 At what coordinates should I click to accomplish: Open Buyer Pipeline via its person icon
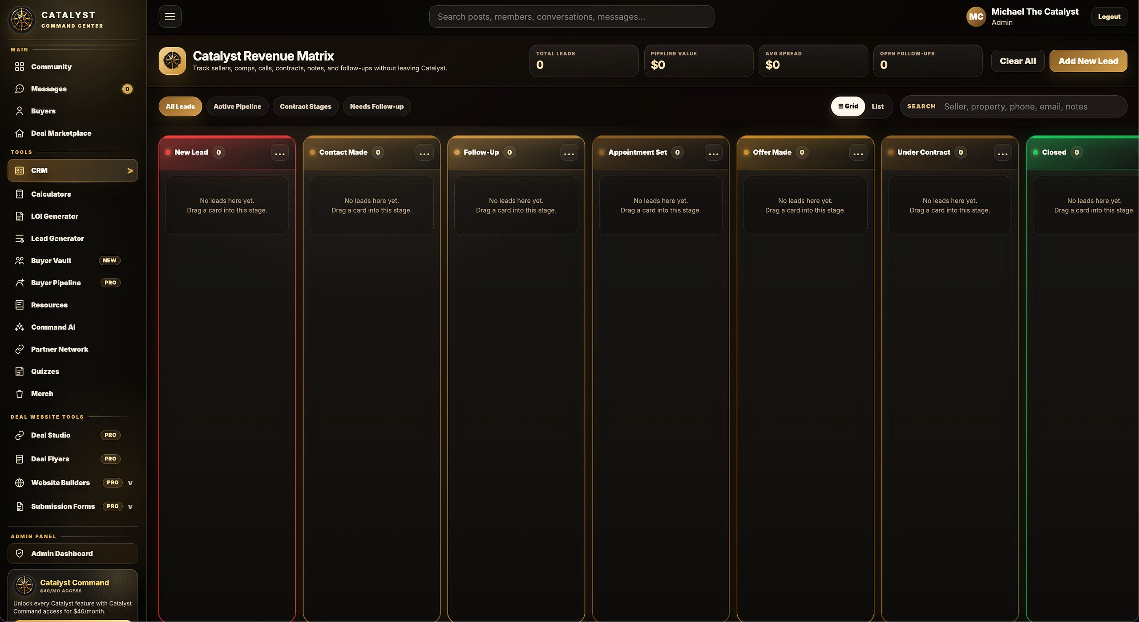point(19,283)
